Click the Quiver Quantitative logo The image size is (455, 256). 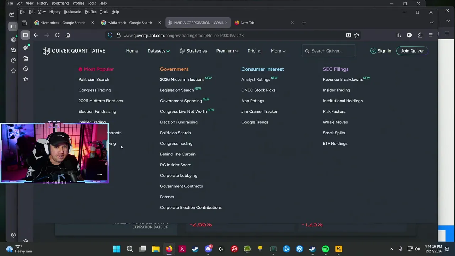click(74, 51)
